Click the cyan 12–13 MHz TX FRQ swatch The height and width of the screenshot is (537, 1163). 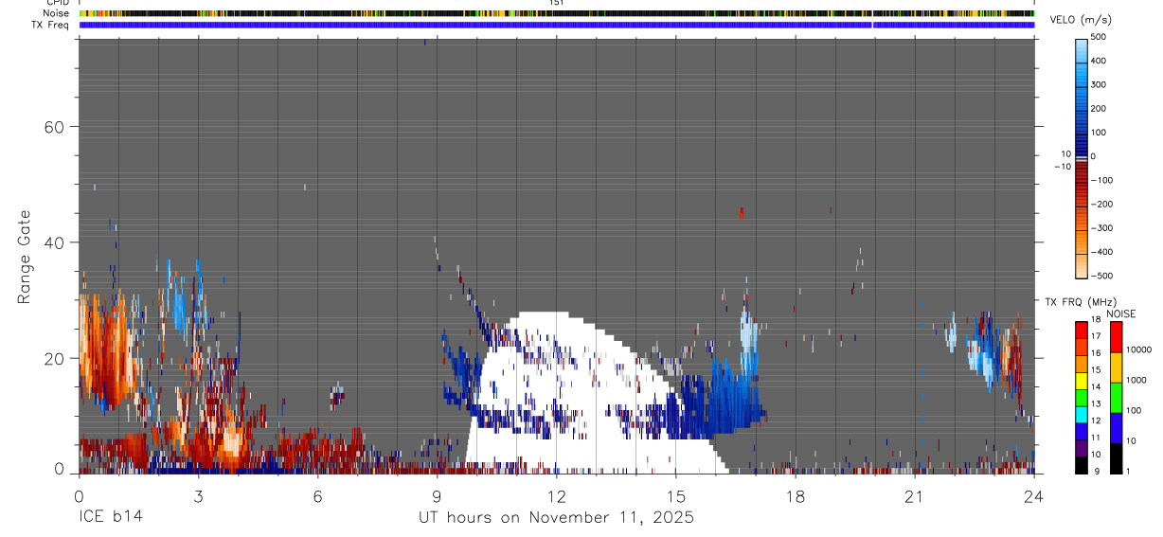pos(1082,414)
